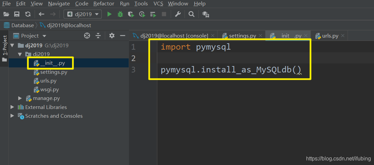This screenshot has height=165, width=374.
Task: Click the dj2019@localhost breadcrumb
Action: coord(65,25)
